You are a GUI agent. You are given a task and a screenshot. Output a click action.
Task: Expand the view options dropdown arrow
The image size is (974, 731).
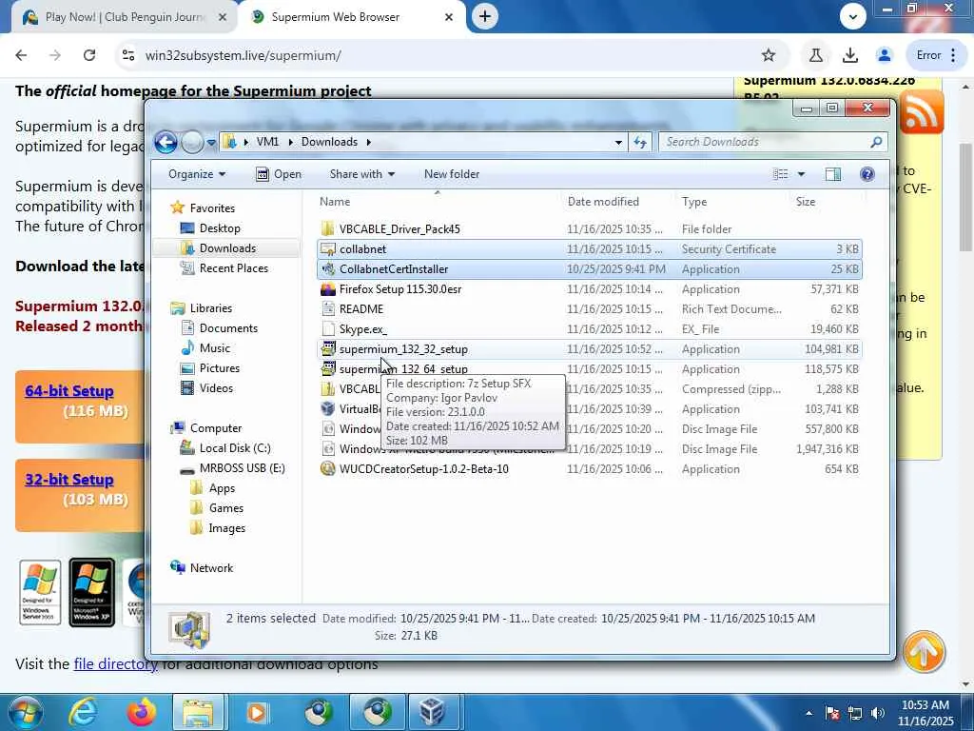tap(801, 174)
